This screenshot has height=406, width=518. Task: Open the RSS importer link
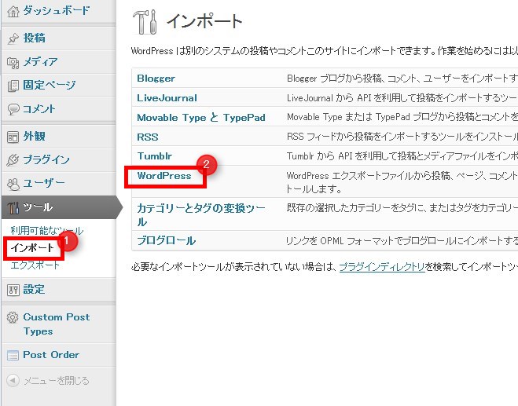click(x=147, y=137)
